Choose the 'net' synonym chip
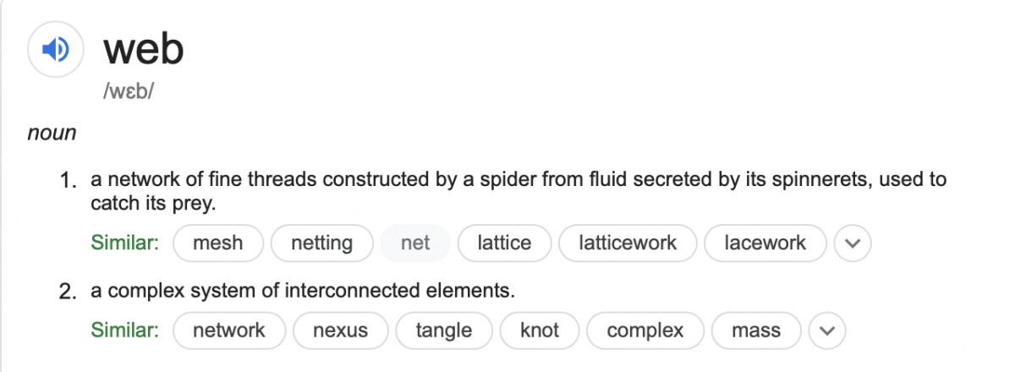The image size is (1015, 372). click(x=415, y=243)
